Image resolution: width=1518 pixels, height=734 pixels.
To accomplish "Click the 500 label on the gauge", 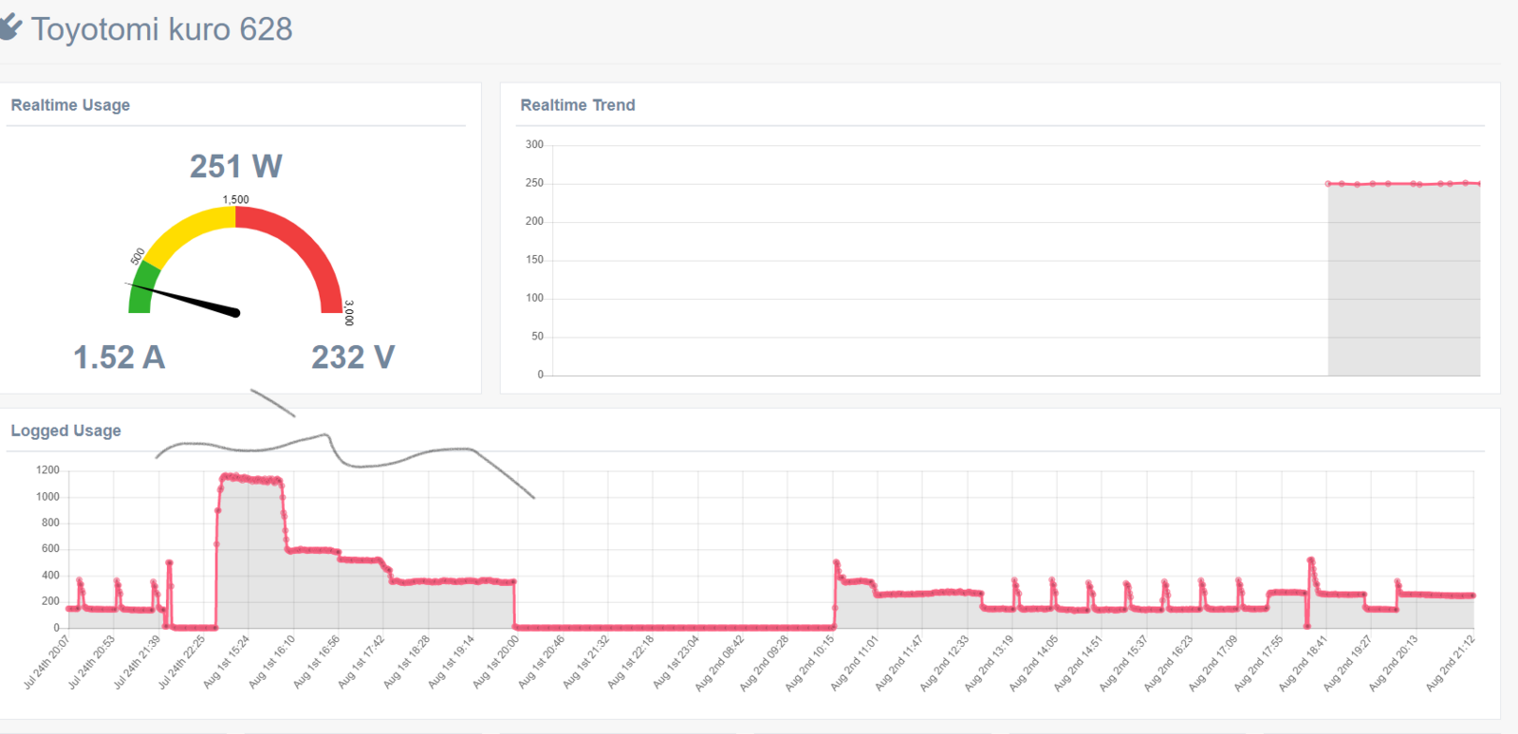I will (x=138, y=256).
